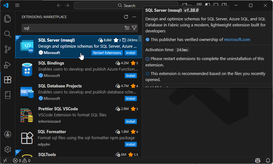
Task: Open the extension filter dropdown
Action: 134,28
